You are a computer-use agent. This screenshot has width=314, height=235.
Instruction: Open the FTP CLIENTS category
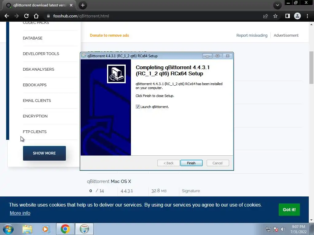tap(35, 132)
